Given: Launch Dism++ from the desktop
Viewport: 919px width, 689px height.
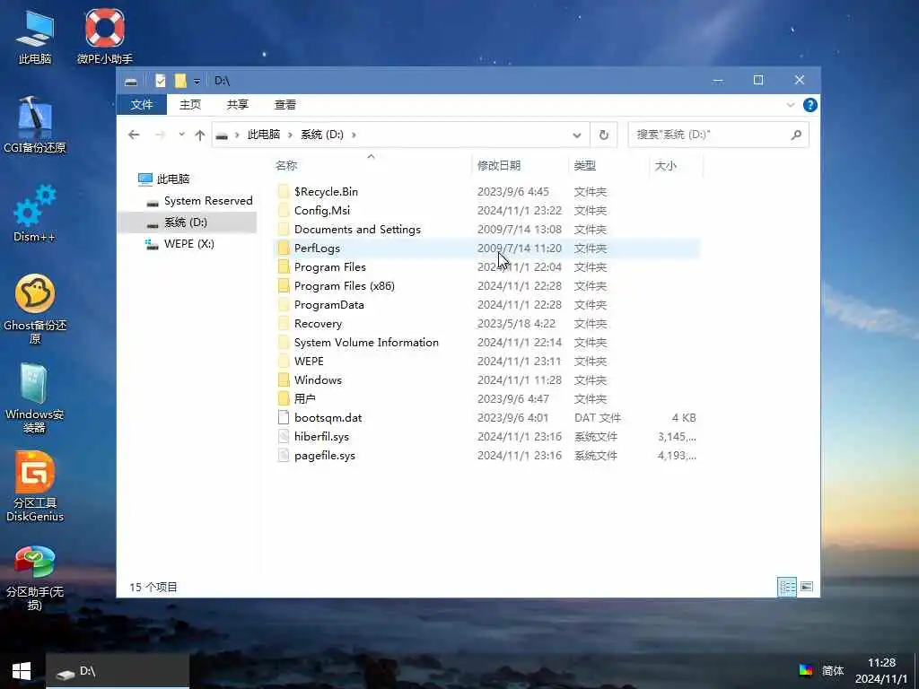Looking at the screenshot, I should [35, 214].
